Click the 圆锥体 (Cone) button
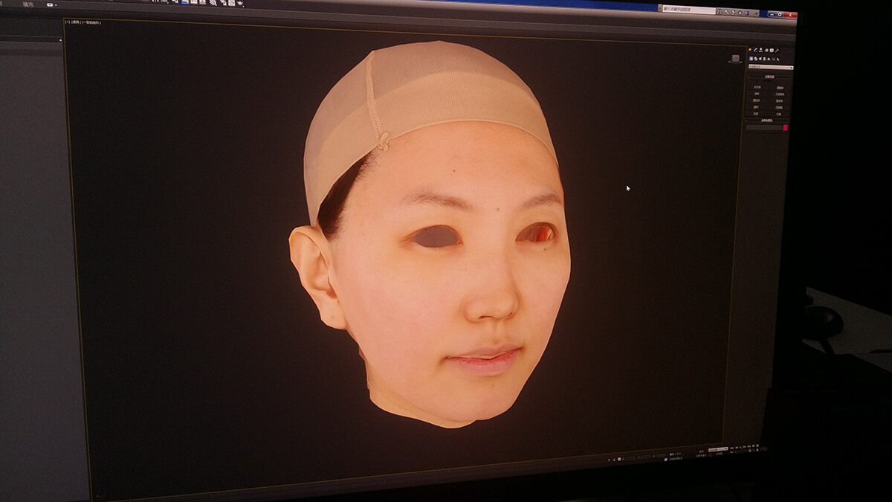The height and width of the screenshot is (502, 892). [x=779, y=87]
